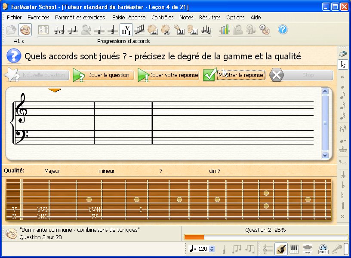Select the arrow pointer tool
Screen dimensions: 351x258
pyautogui.click(x=343, y=64)
